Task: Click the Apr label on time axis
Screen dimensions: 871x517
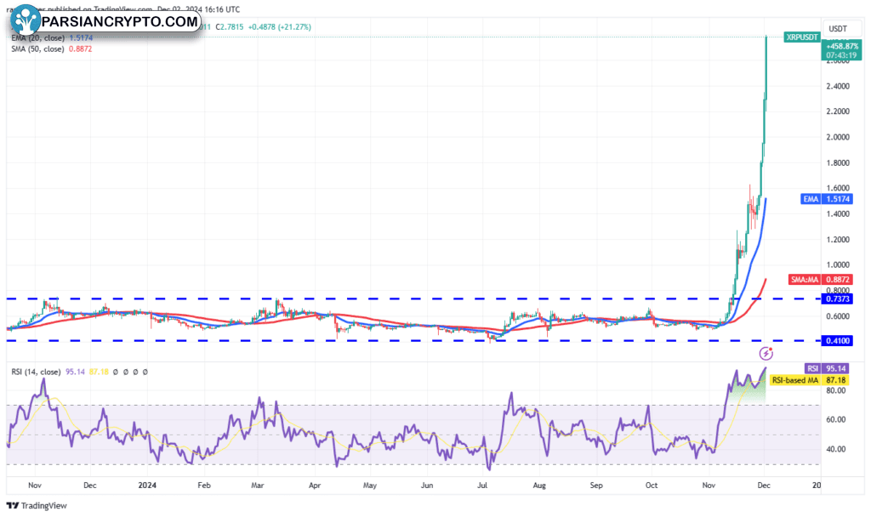Action: coord(315,486)
